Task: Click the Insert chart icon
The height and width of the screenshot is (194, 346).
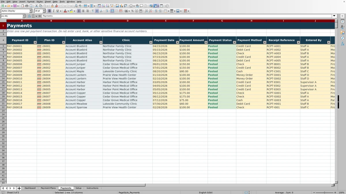Action: 121,6
